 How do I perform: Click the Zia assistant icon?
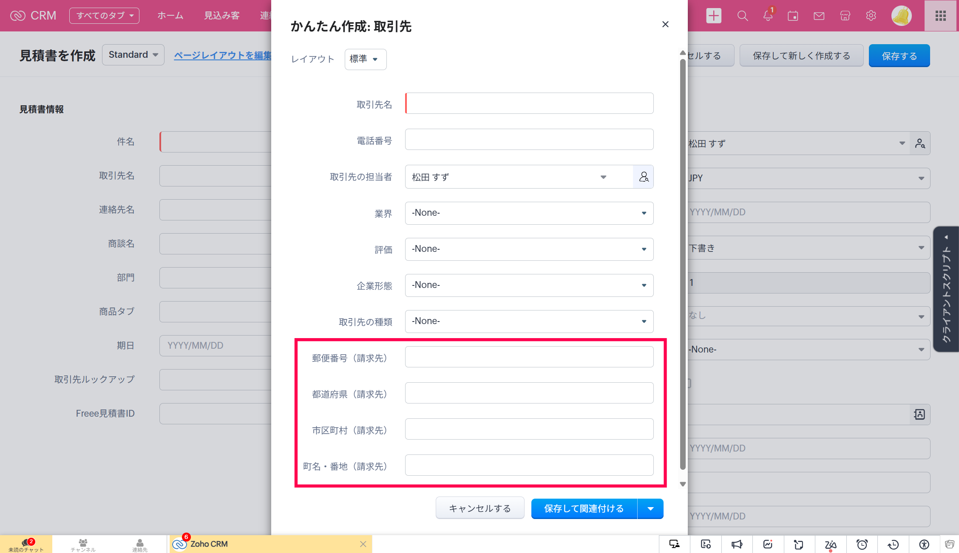[830, 545]
